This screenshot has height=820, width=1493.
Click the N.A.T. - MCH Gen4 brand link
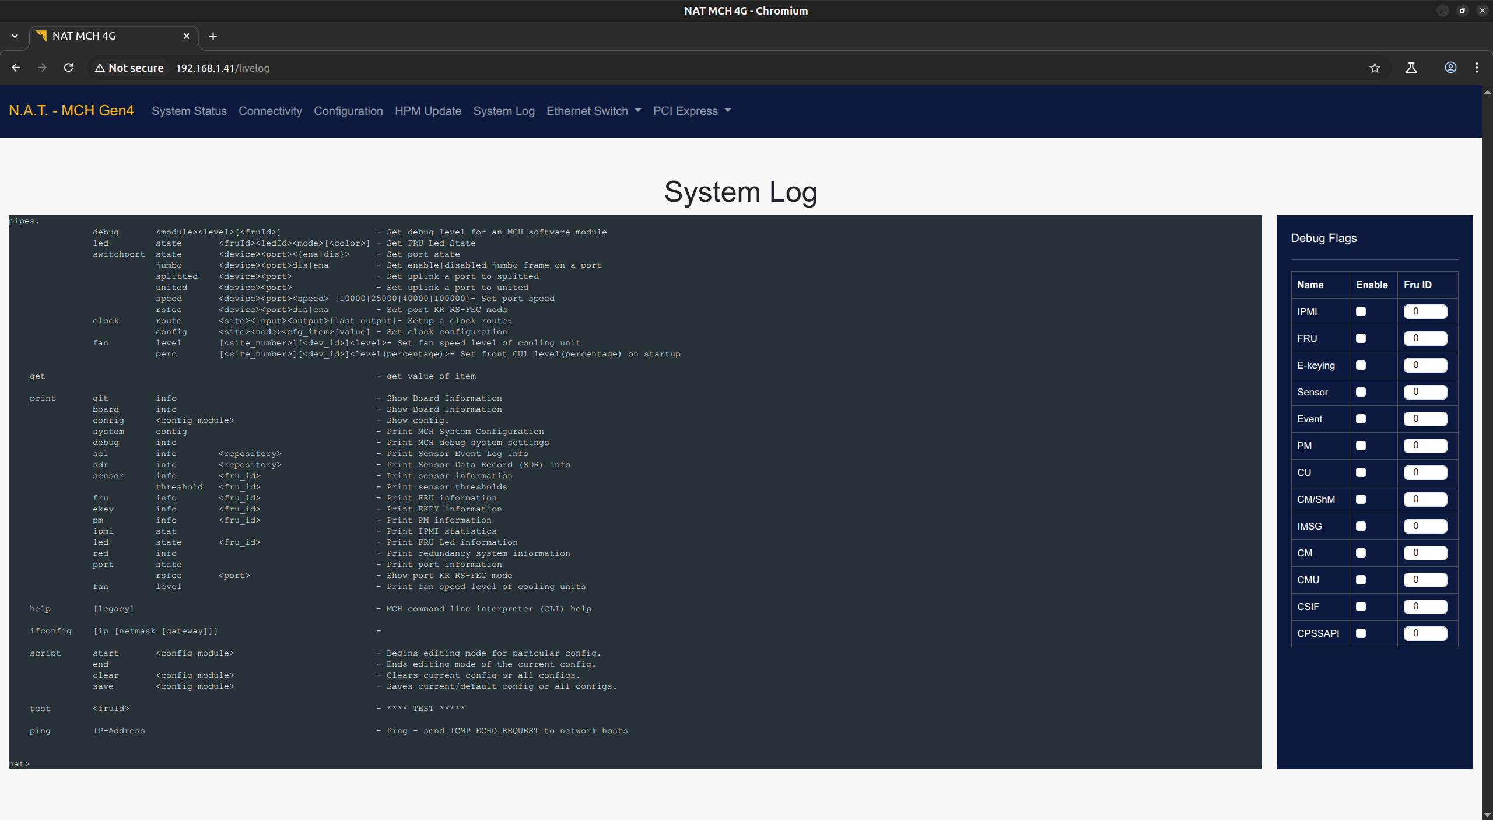71,111
